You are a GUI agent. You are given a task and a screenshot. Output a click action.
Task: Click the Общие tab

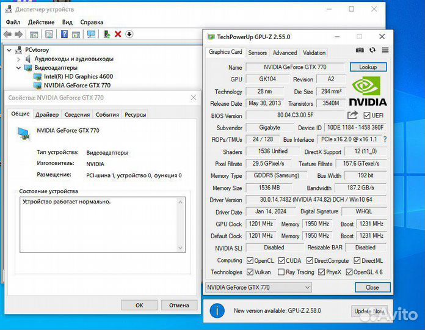20,114
